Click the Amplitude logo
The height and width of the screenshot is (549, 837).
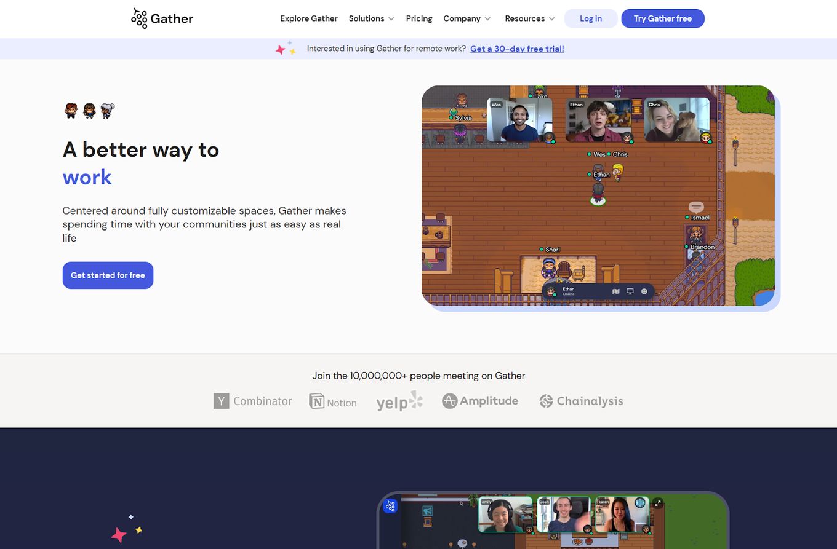[480, 401]
